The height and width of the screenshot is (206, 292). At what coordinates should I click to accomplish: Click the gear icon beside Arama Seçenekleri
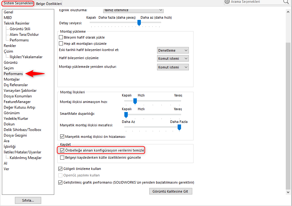tap(227, 2)
